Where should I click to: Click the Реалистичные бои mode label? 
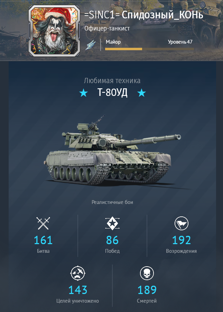click(x=112, y=202)
